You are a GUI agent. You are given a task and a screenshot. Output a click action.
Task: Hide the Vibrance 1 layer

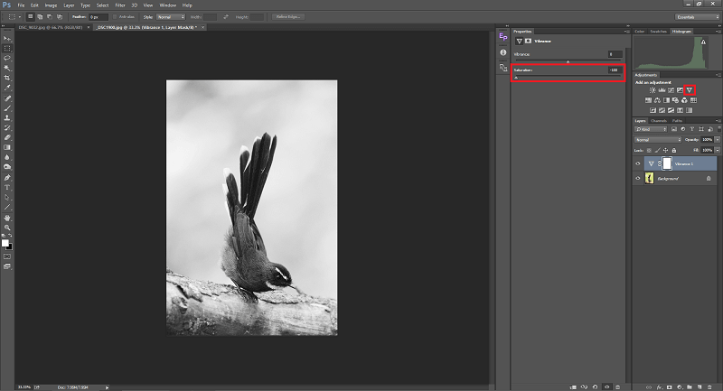638,163
